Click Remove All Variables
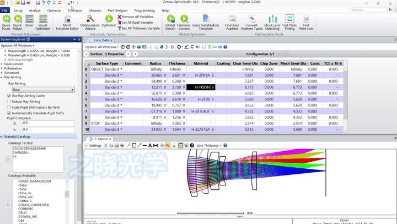The image size is (397, 224). pyautogui.click(x=136, y=17)
